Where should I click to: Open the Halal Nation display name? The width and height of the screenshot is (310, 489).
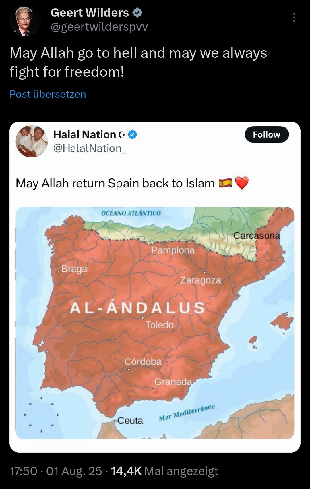pos(84,135)
